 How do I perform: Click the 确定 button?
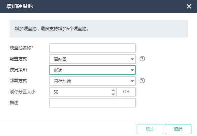pos(150,129)
